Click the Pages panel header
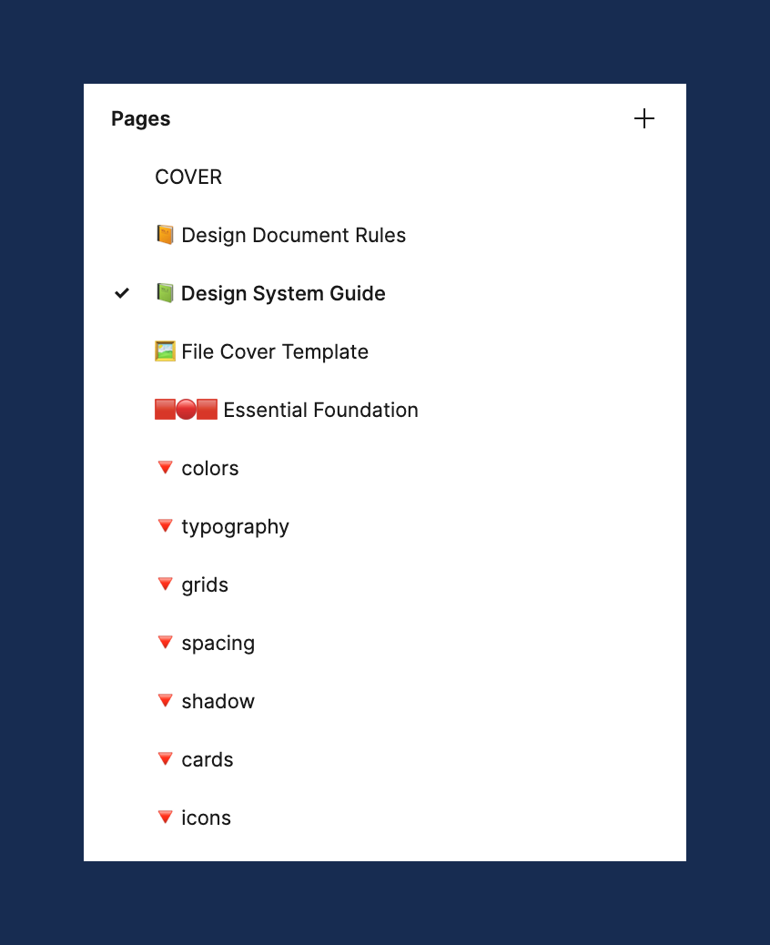Image resolution: width=770 pixels, height=945 pixels. coord(141,118)
